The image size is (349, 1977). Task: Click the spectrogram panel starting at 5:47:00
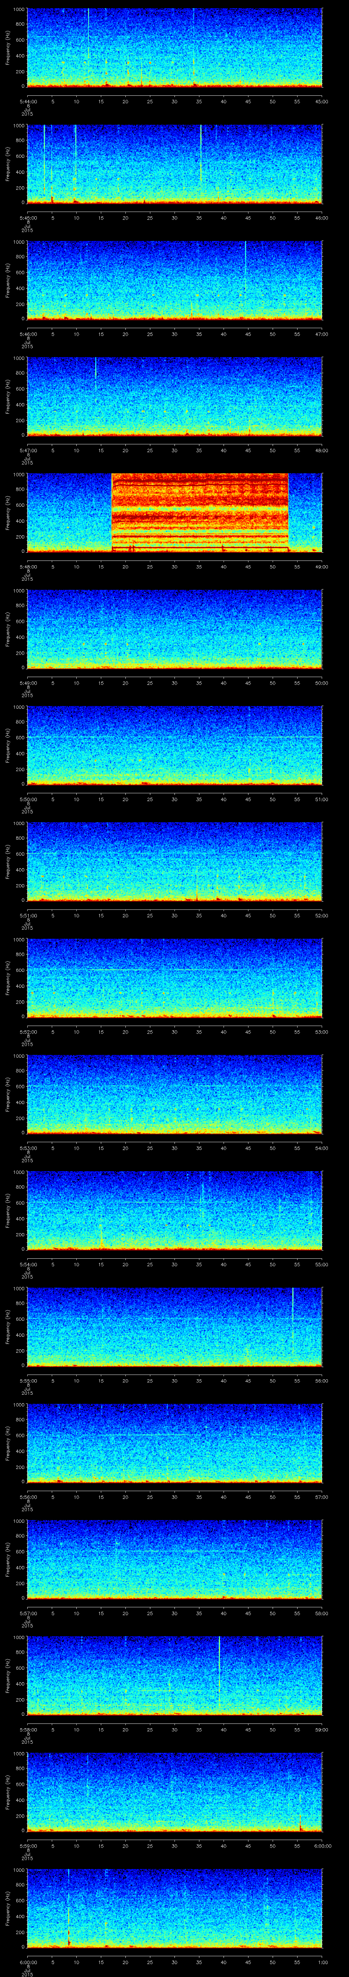click(x=174, y=396)
